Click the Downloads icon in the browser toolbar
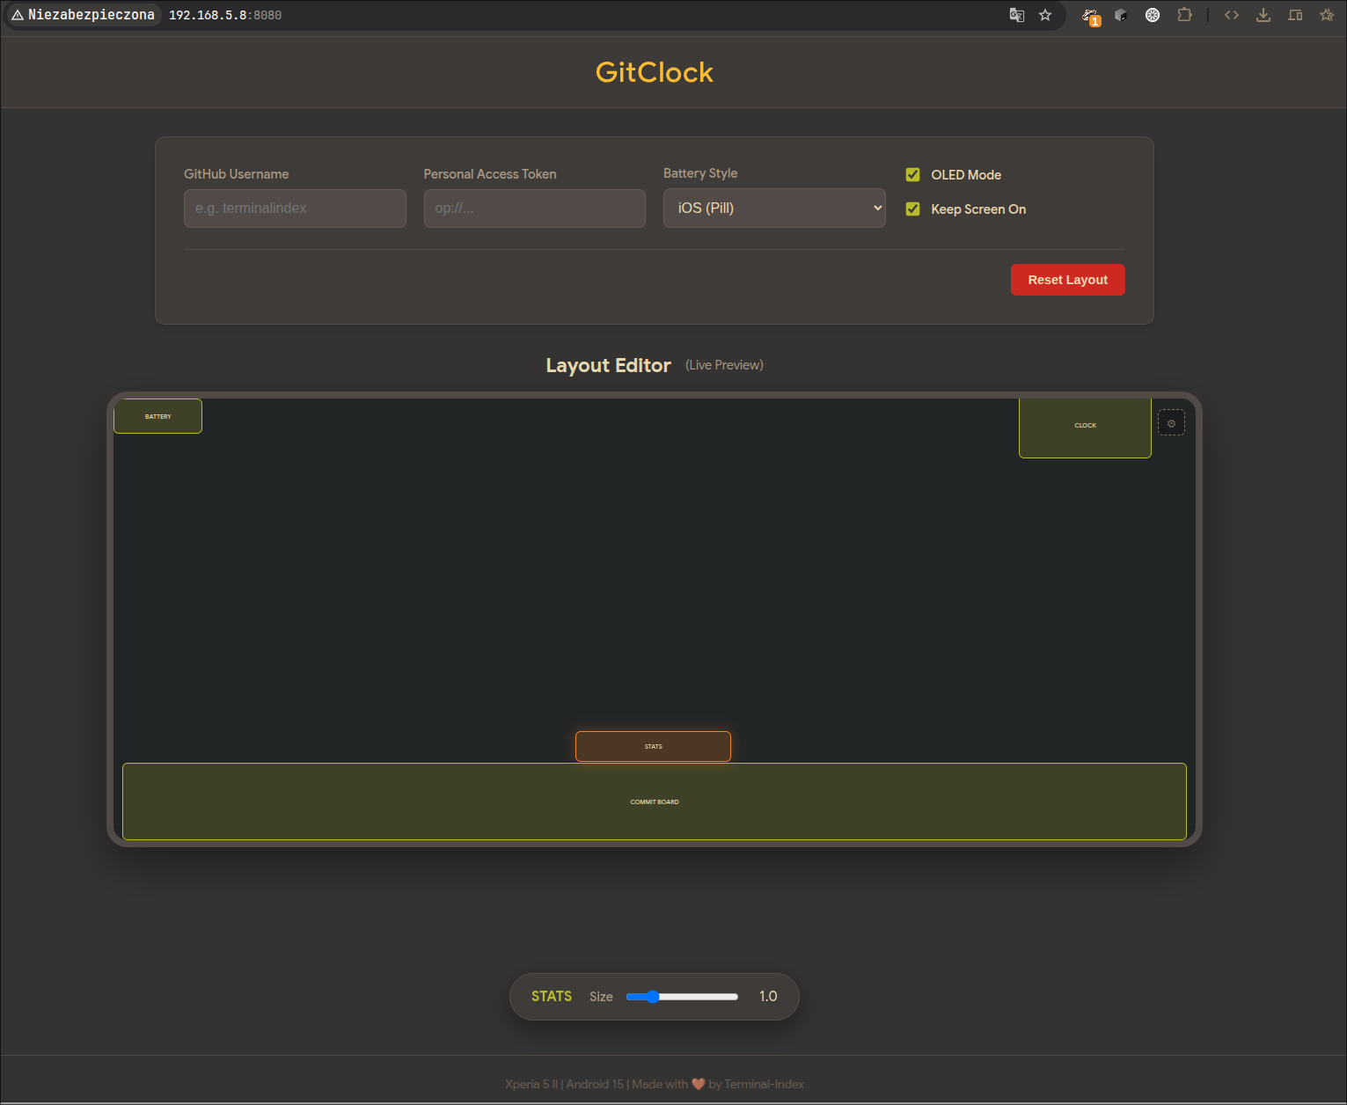 point(1263,15)
